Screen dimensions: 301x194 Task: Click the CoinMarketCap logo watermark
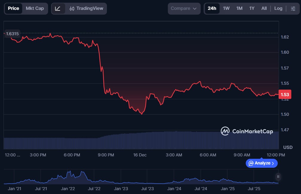(247, 131)
